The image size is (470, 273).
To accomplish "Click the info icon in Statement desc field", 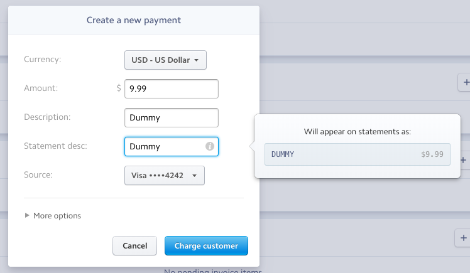I will pos(209,146).
